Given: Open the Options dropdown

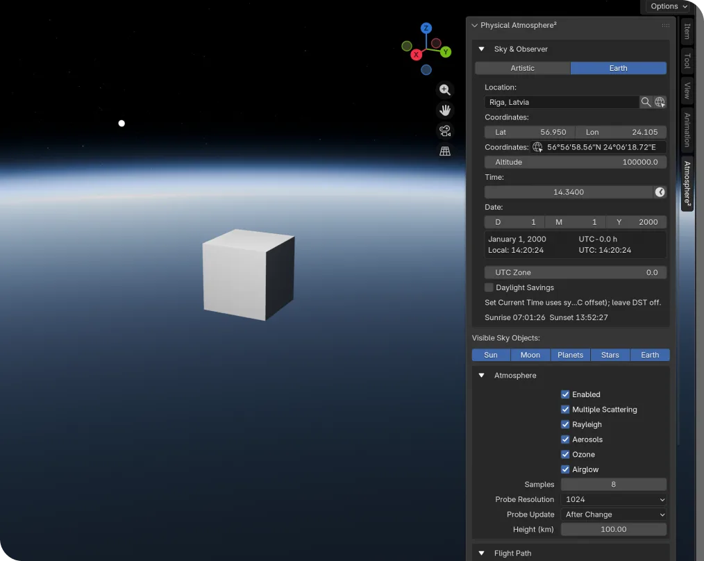Looking at the screenshot, I should point(669,6).
